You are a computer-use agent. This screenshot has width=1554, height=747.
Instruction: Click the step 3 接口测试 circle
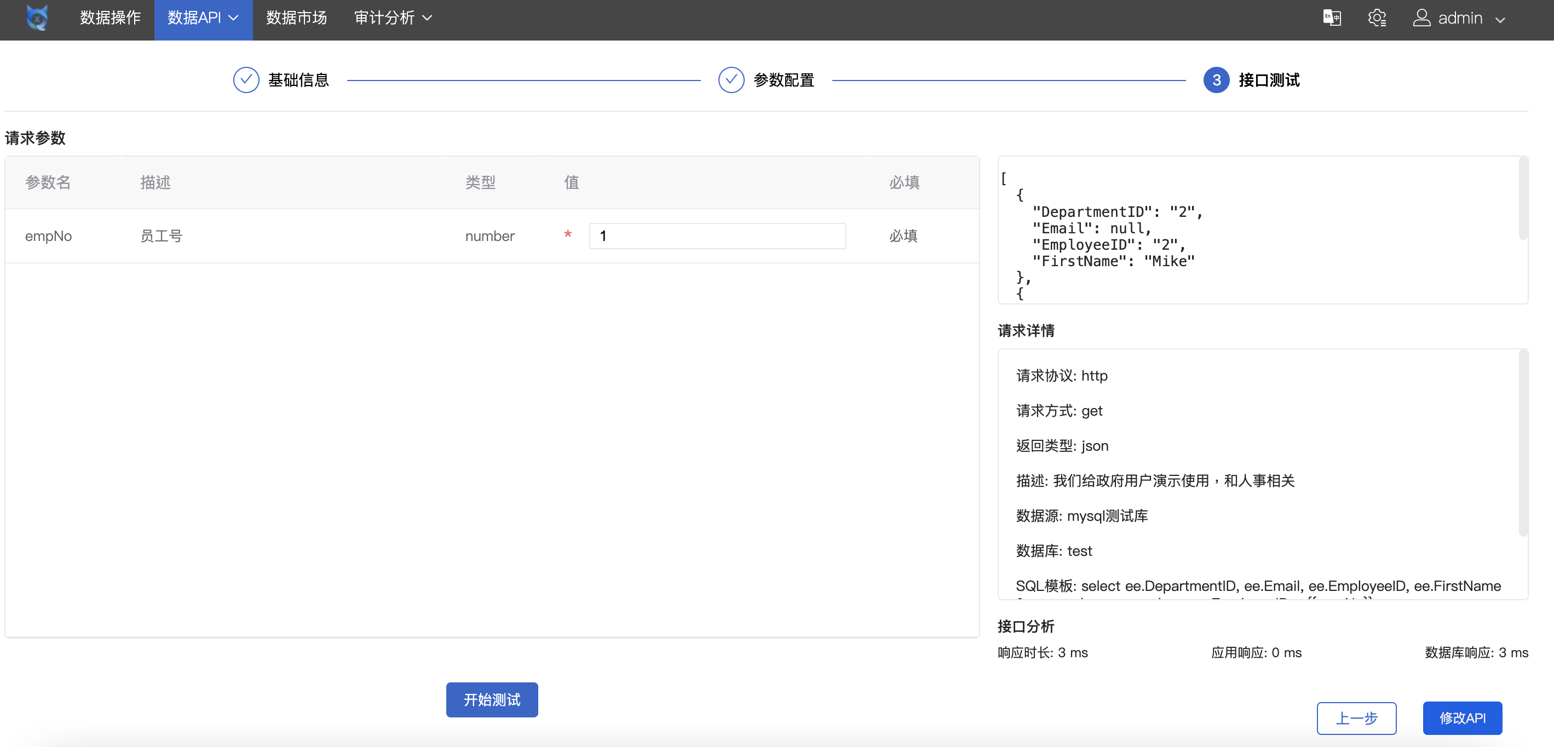pos(1216,81)
